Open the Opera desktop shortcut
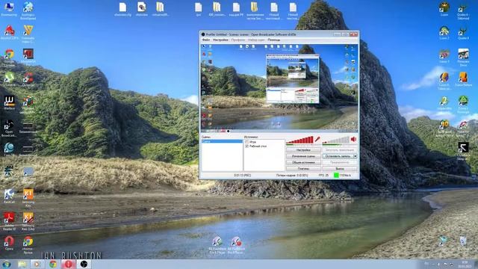 (x=9, y=243)
